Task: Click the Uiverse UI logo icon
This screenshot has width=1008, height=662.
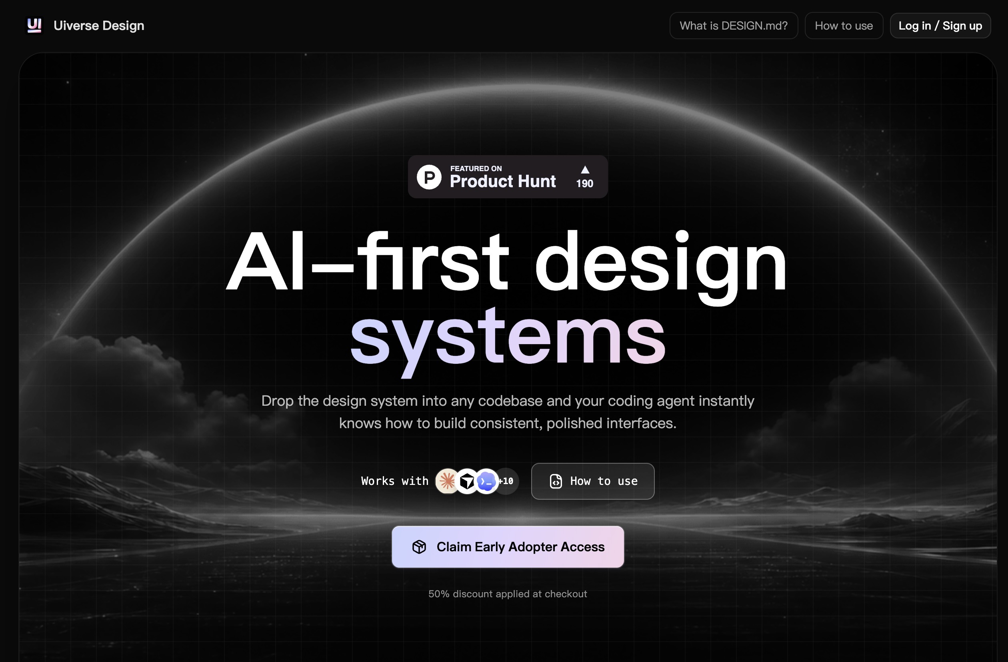Action: click(35, 26)
